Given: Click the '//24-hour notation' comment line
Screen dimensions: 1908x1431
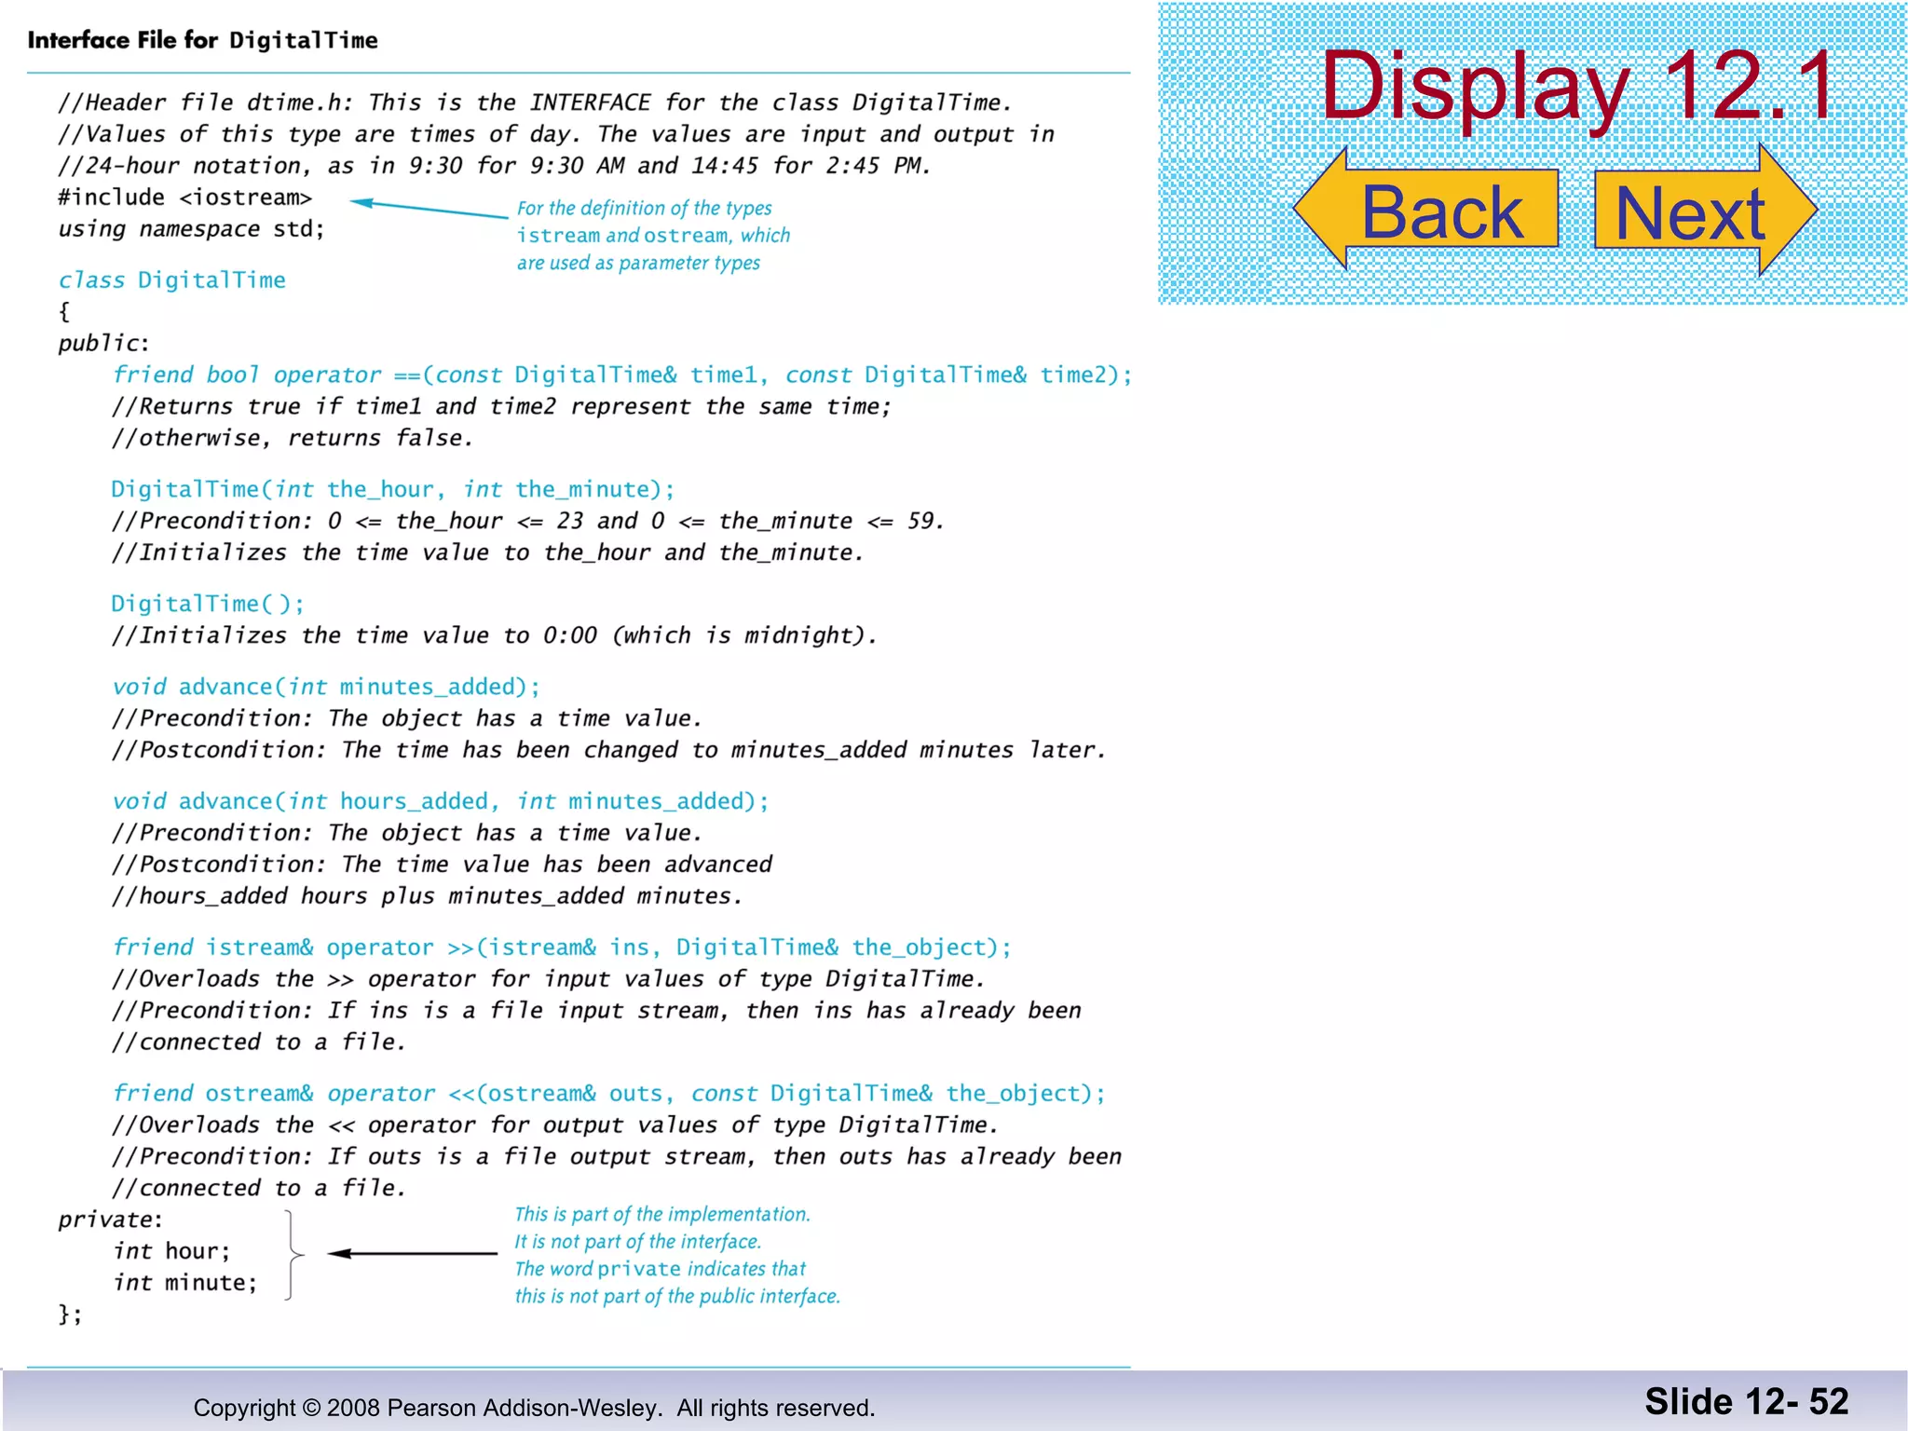Looking at the screenshot, I should click(495, 166).
